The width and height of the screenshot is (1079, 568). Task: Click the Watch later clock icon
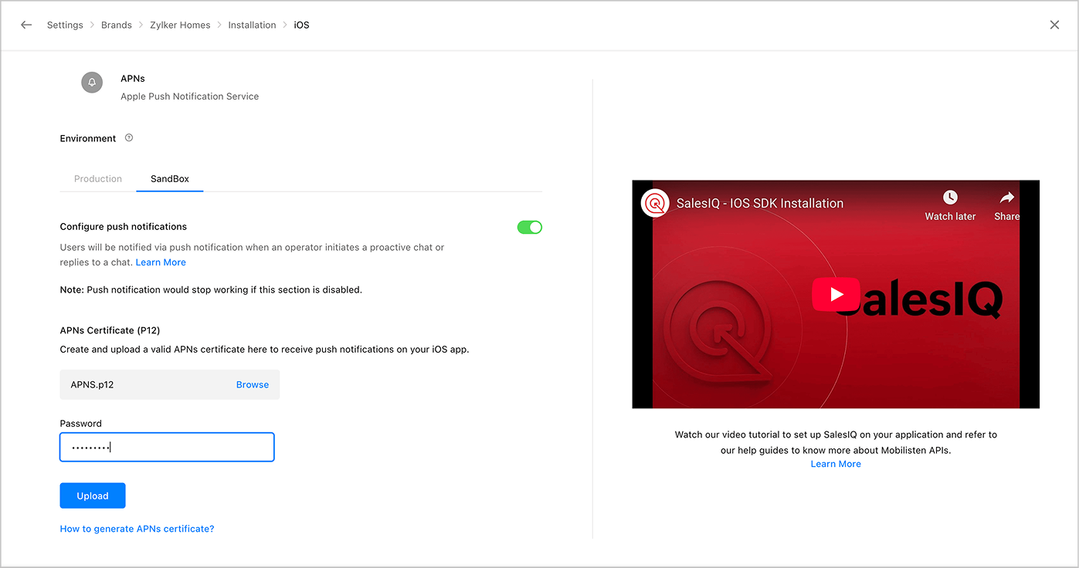click(x=950, y=198)
